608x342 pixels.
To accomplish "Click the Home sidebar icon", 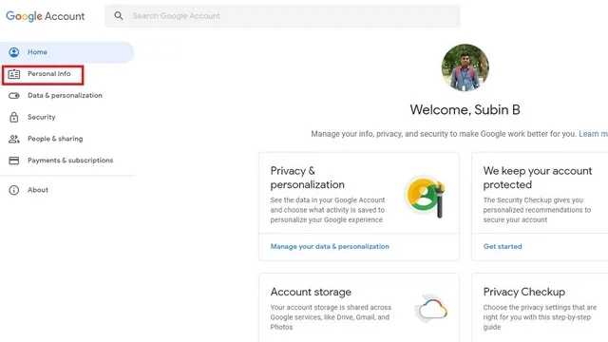I will [x=14, y=52].
